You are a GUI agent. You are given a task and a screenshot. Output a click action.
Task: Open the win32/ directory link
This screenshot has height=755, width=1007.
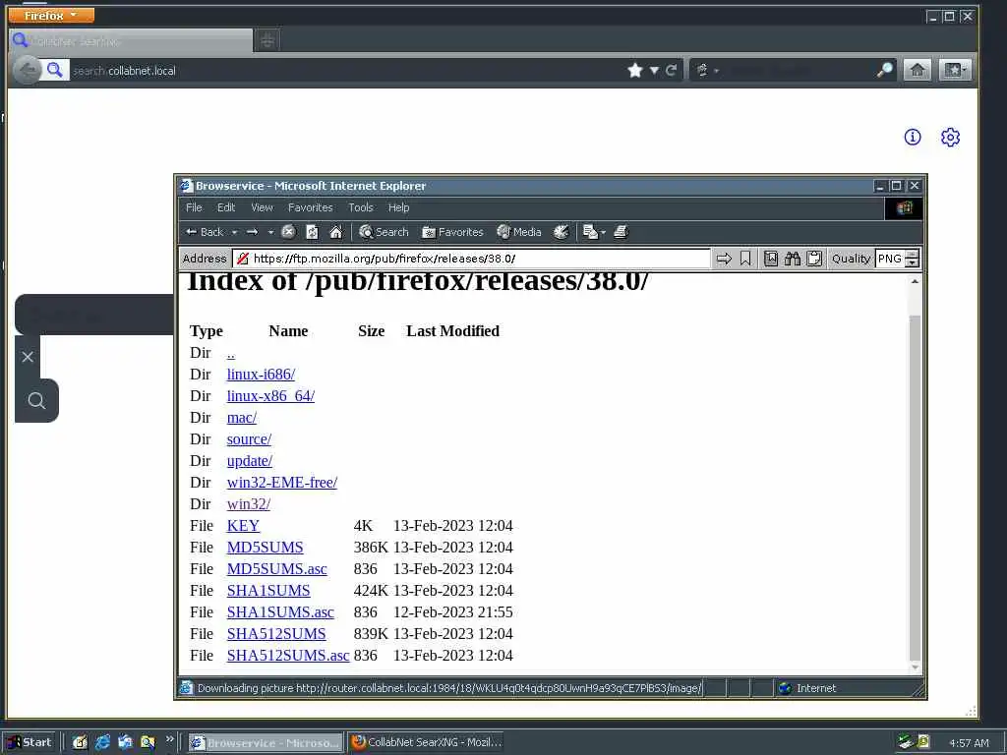coord(249,504)
